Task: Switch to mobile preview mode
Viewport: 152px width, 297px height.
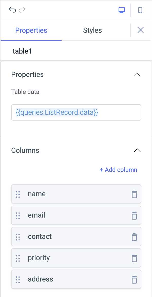Action: tap(140, 10)
